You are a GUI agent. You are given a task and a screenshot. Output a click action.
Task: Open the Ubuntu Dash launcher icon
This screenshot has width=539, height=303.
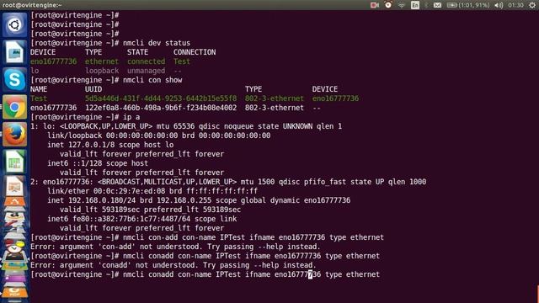14,24
